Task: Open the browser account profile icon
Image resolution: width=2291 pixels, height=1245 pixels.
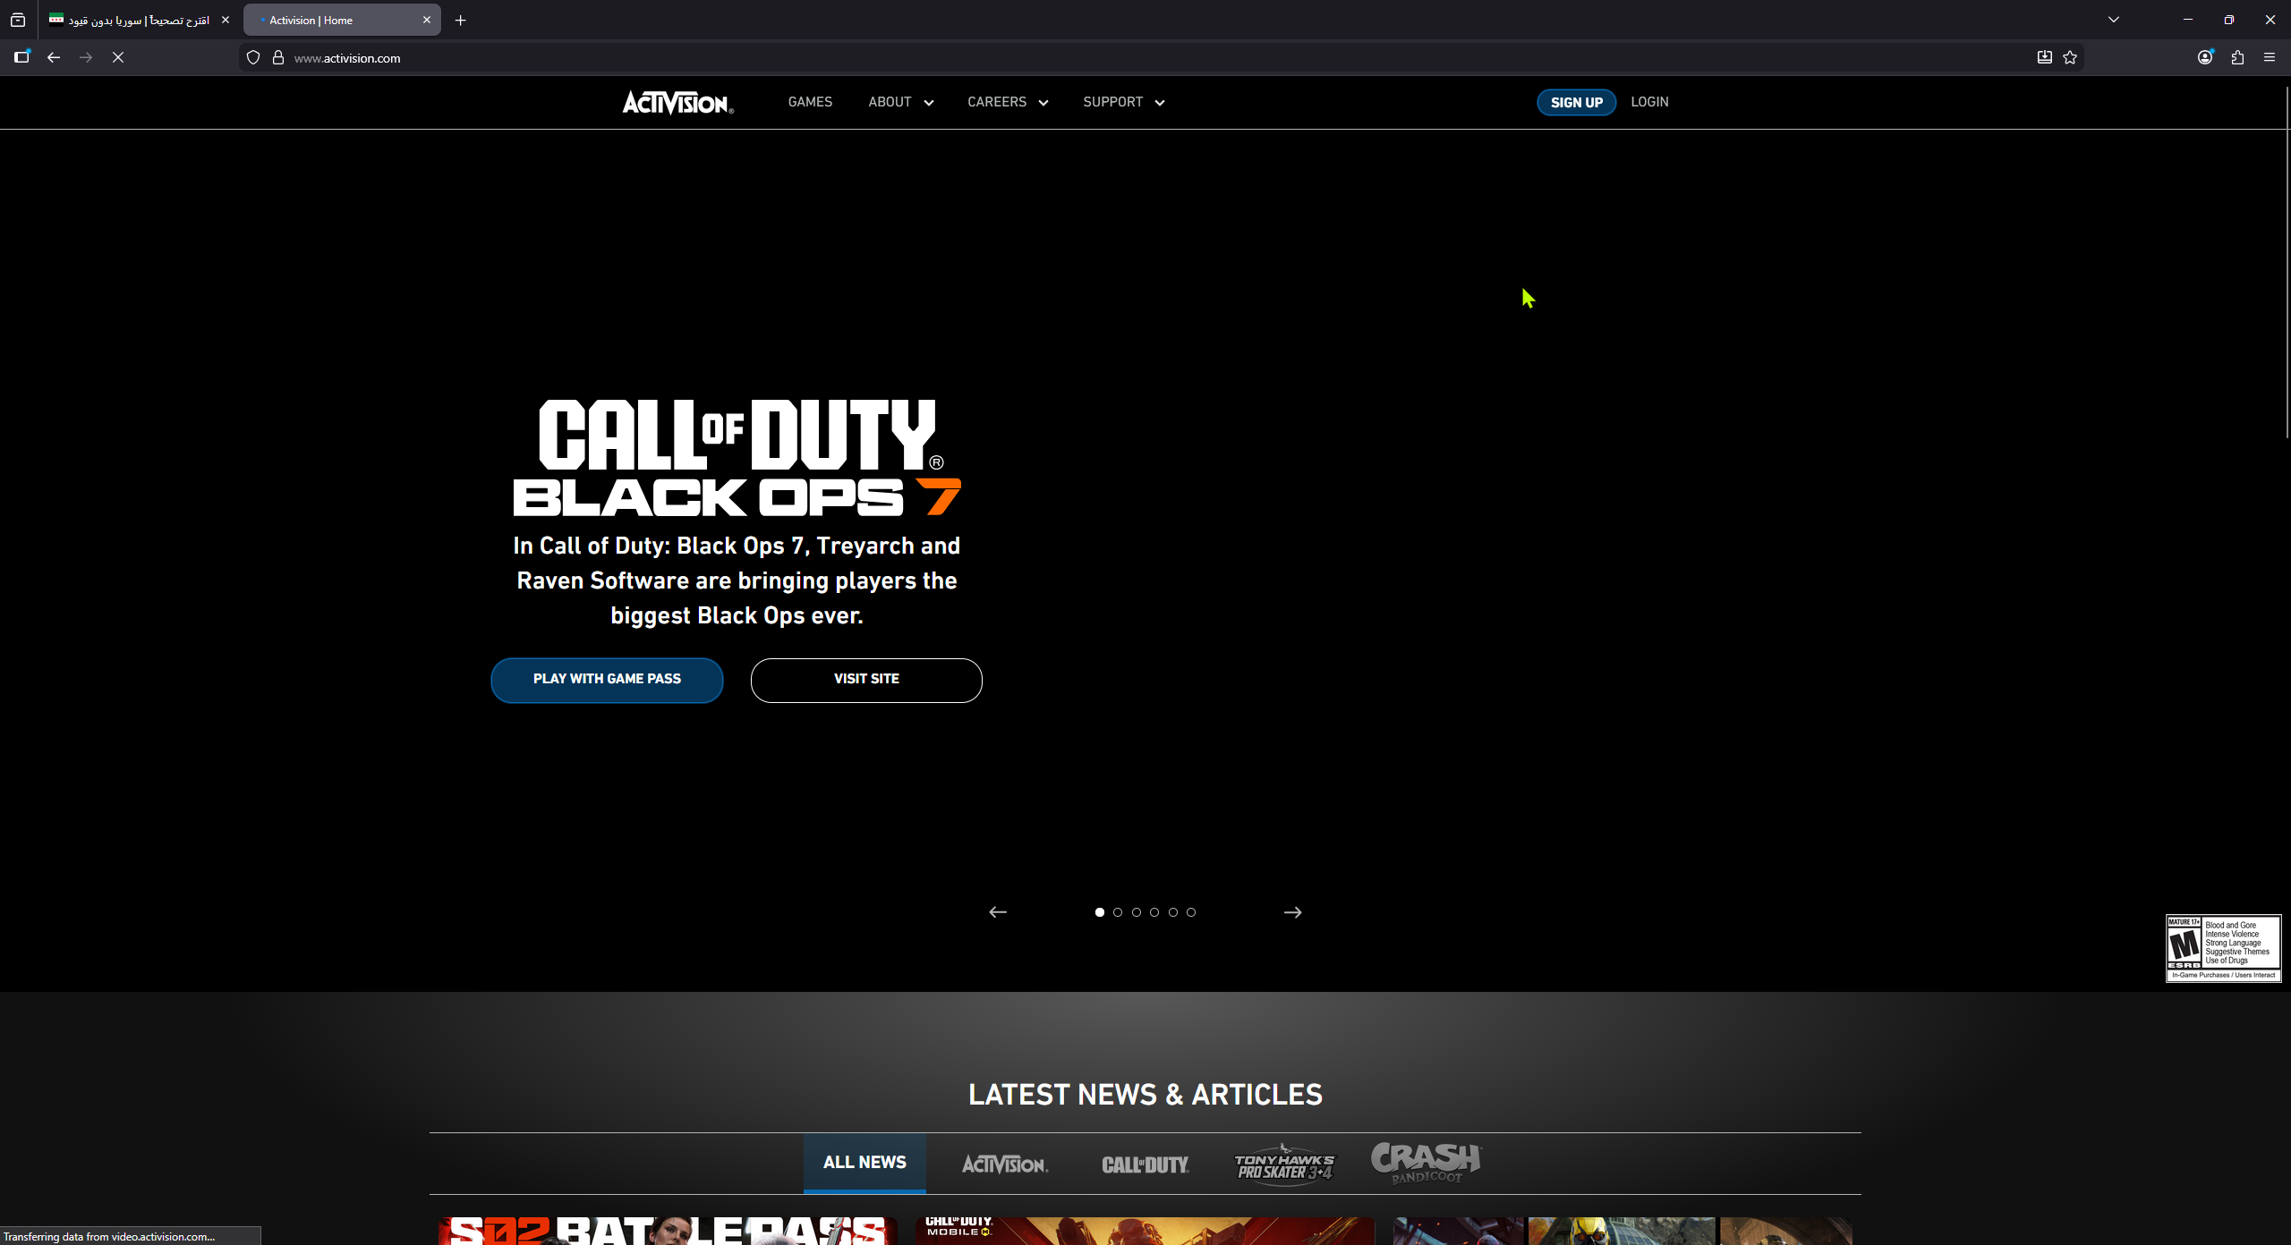Action: point(2205,57)
